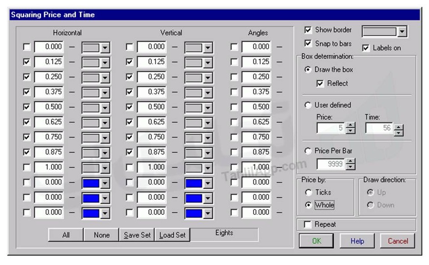Expand the Vertical 1.000 color dropdown arrow

coord(207,168)
